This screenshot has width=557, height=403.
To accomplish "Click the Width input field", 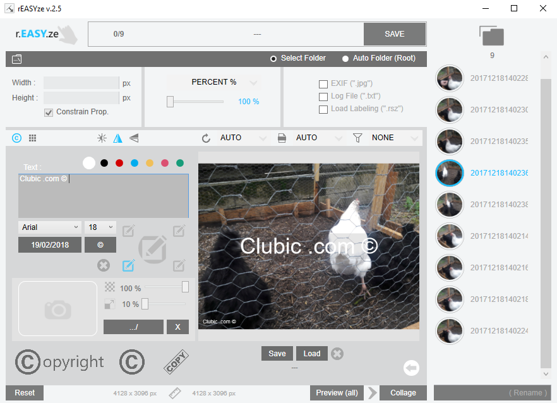I will point(81,83).
